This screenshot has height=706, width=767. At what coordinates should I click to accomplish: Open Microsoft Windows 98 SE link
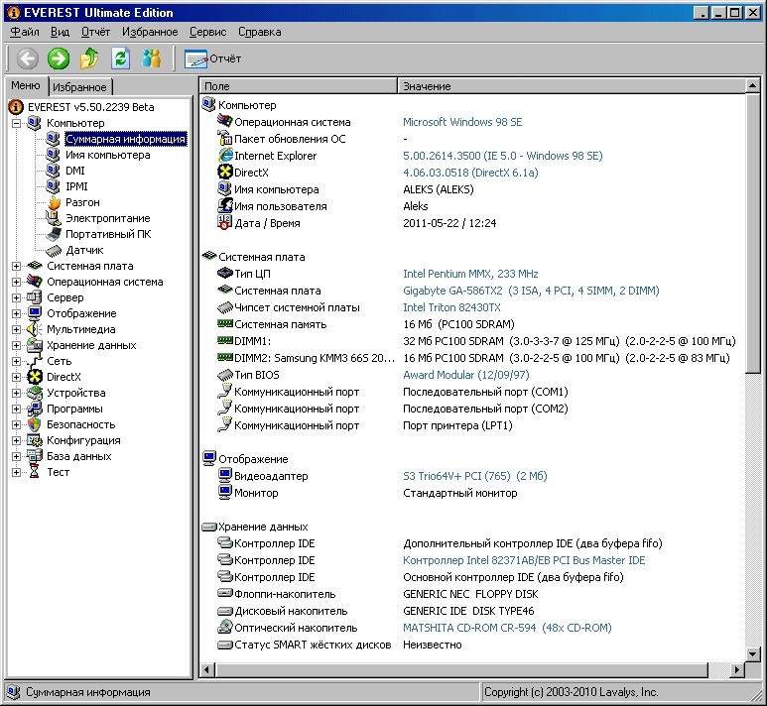point(462,122)
